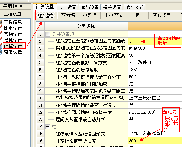Select 损耗设置 in the sidebar

click(13, 40)
